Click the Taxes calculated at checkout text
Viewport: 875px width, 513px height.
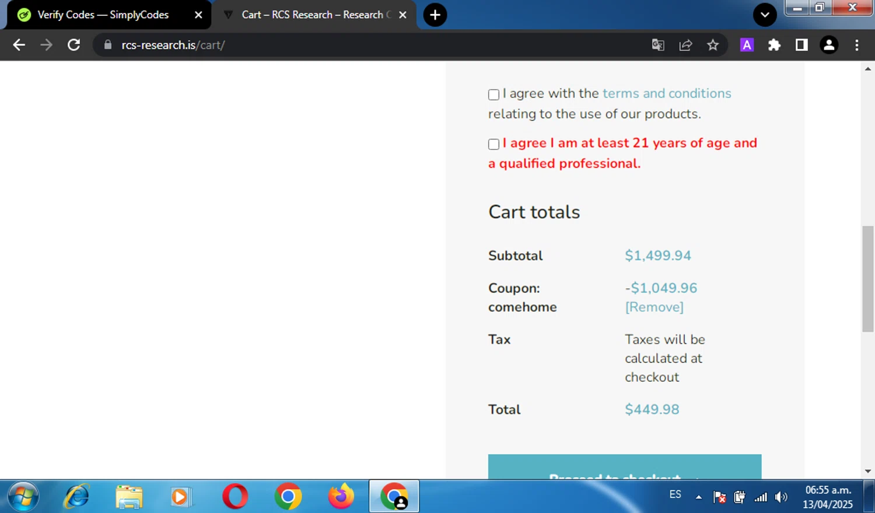click(x=665, y=358)
